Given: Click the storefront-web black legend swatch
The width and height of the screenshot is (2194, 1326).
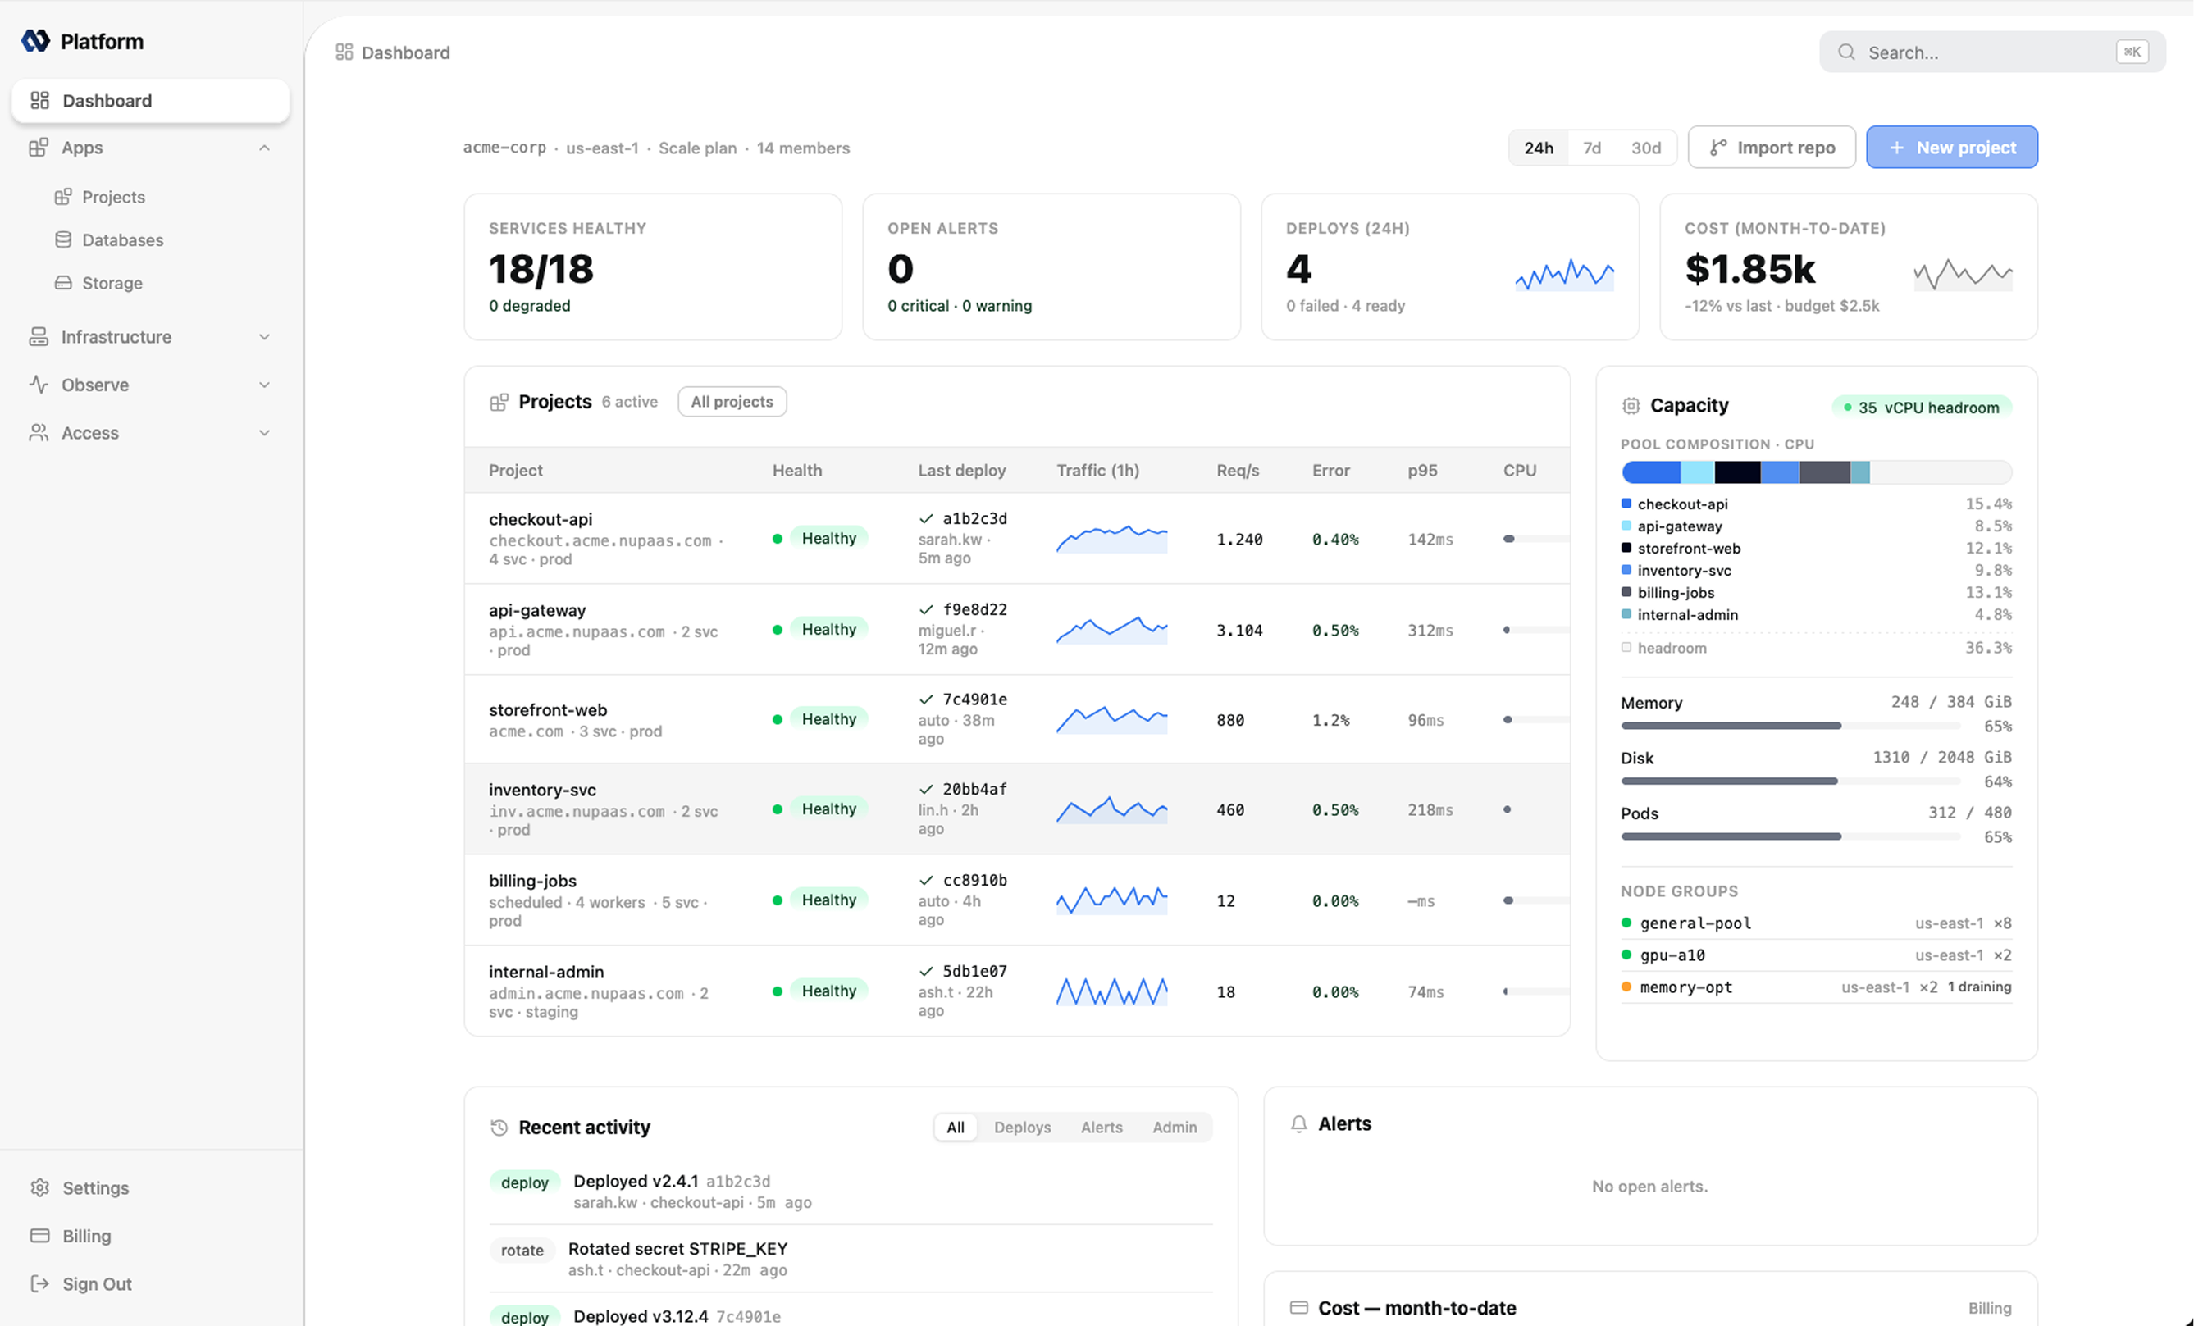Looking at the screenshot, I should pyautogui.click(x=1626, y=548).
